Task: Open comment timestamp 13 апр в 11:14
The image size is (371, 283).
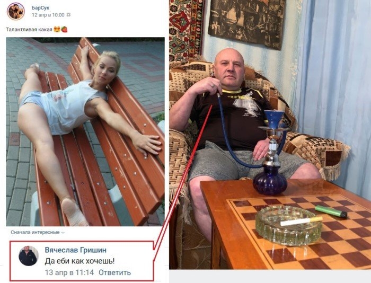Action: pos(69,272)
